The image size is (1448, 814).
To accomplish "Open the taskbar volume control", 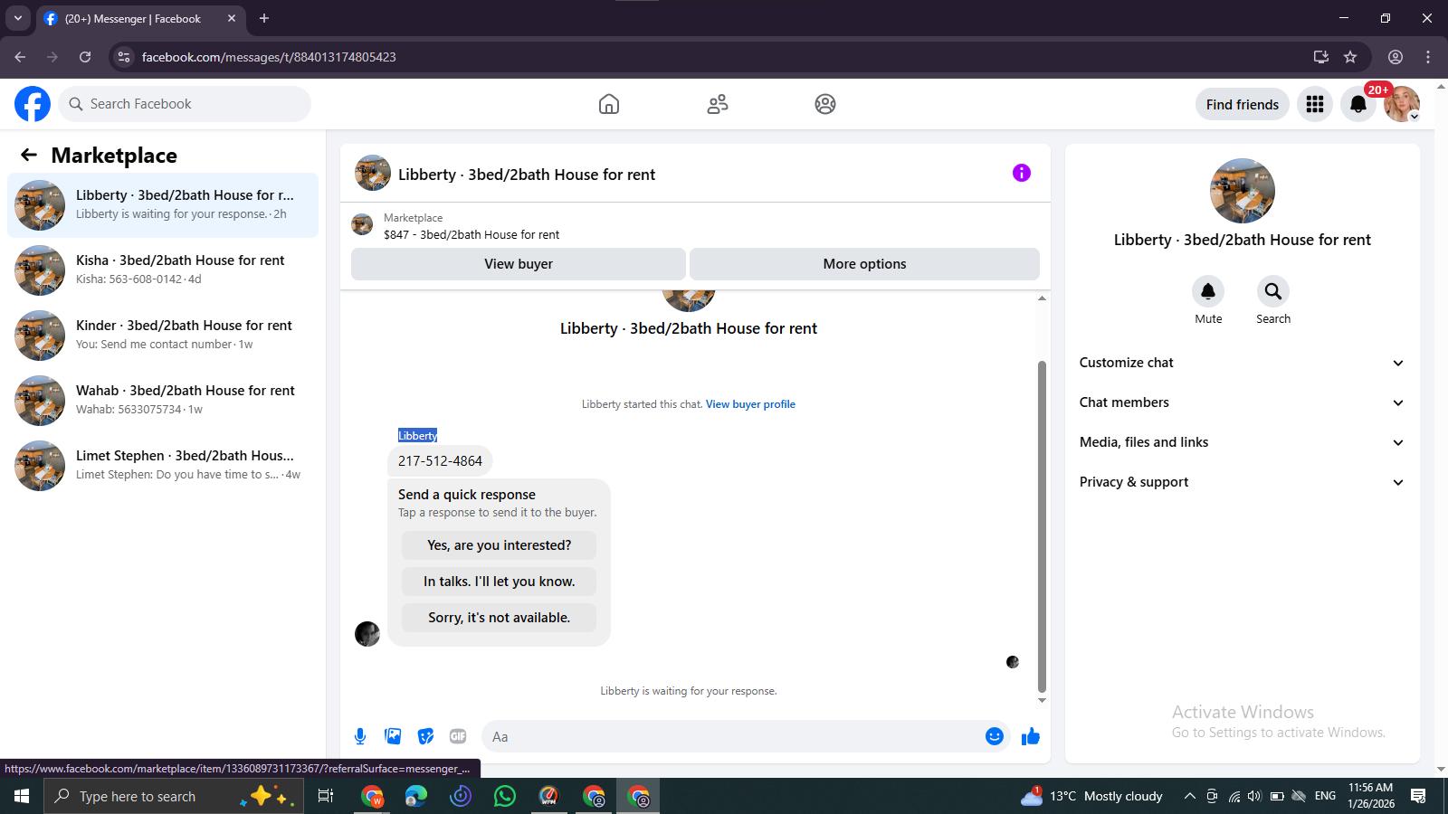I will (1254, 796).
